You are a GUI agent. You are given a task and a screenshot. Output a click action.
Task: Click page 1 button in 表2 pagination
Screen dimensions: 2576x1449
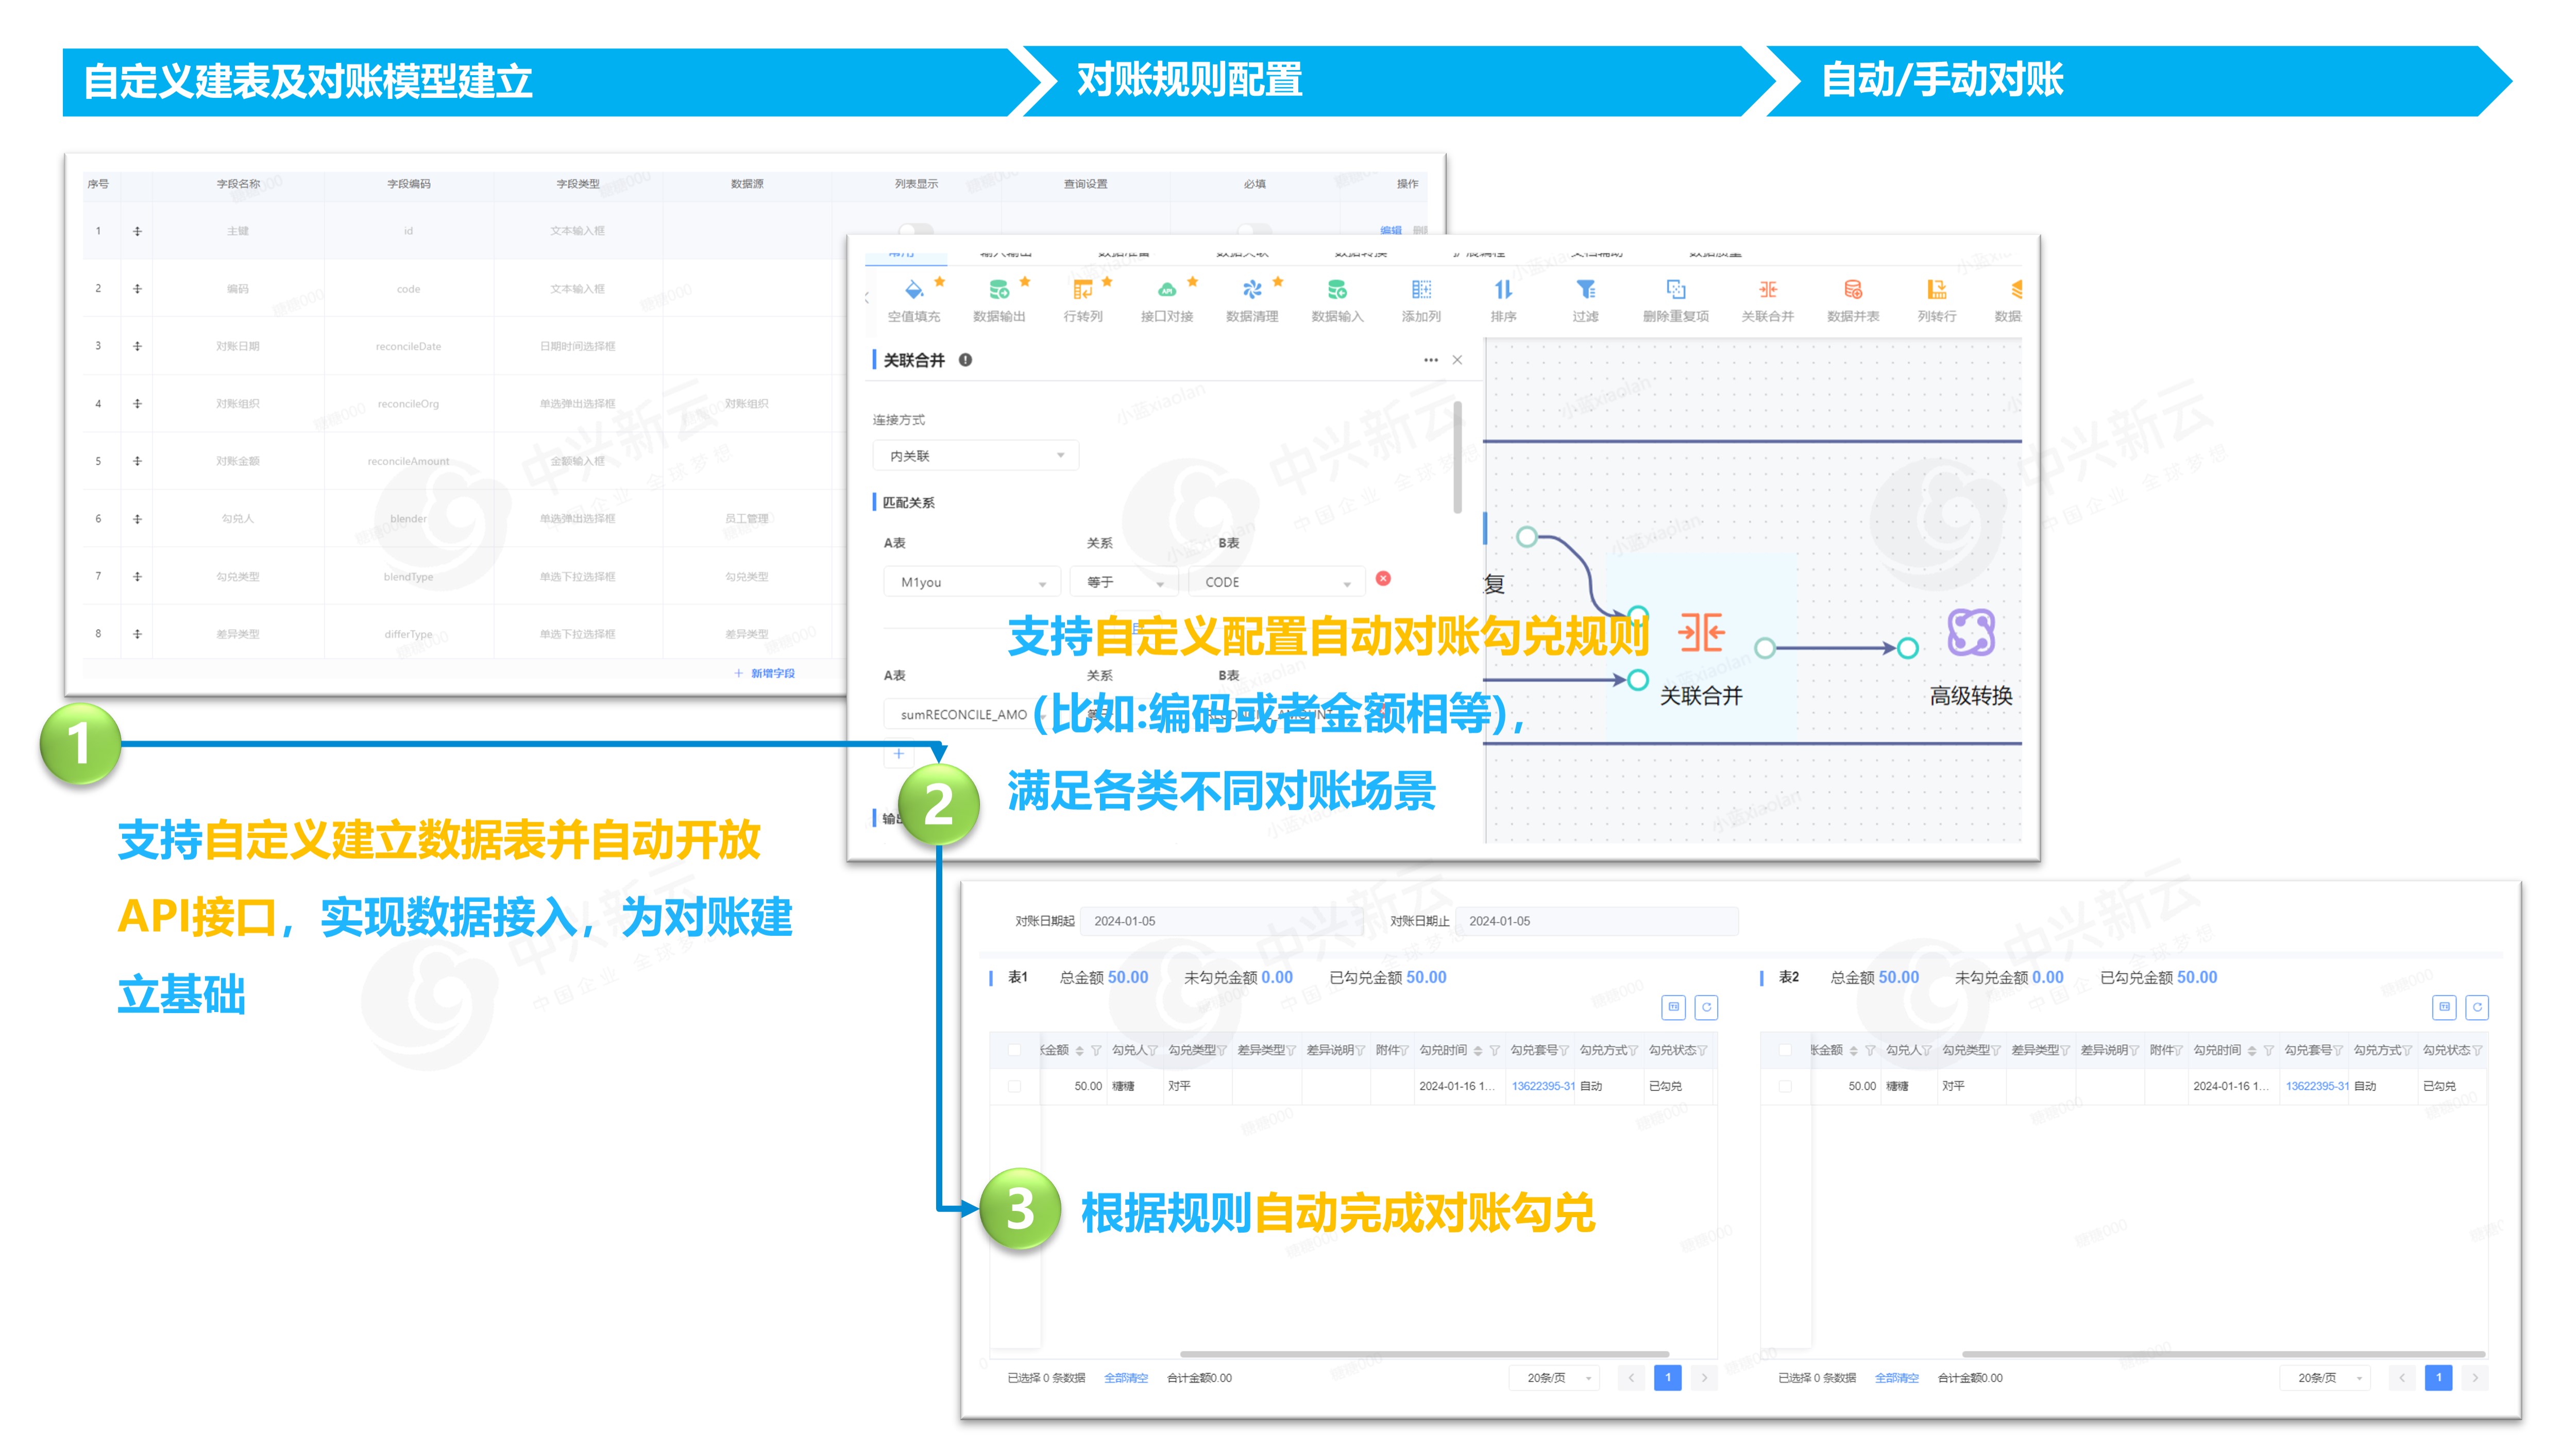coord(2439,1378)
